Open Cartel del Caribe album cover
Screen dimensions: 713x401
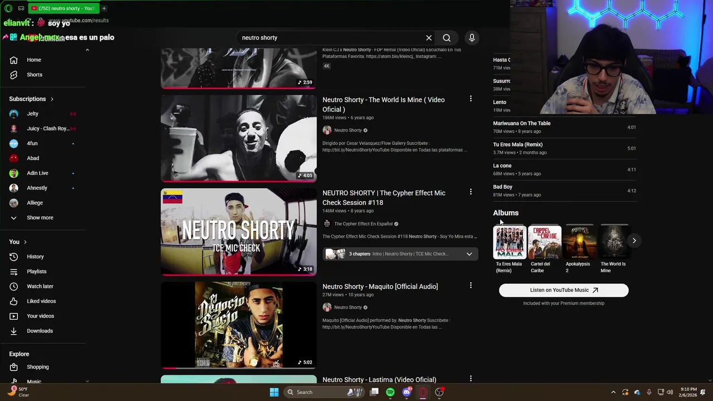pyautogui.click(x=544, y=242)
